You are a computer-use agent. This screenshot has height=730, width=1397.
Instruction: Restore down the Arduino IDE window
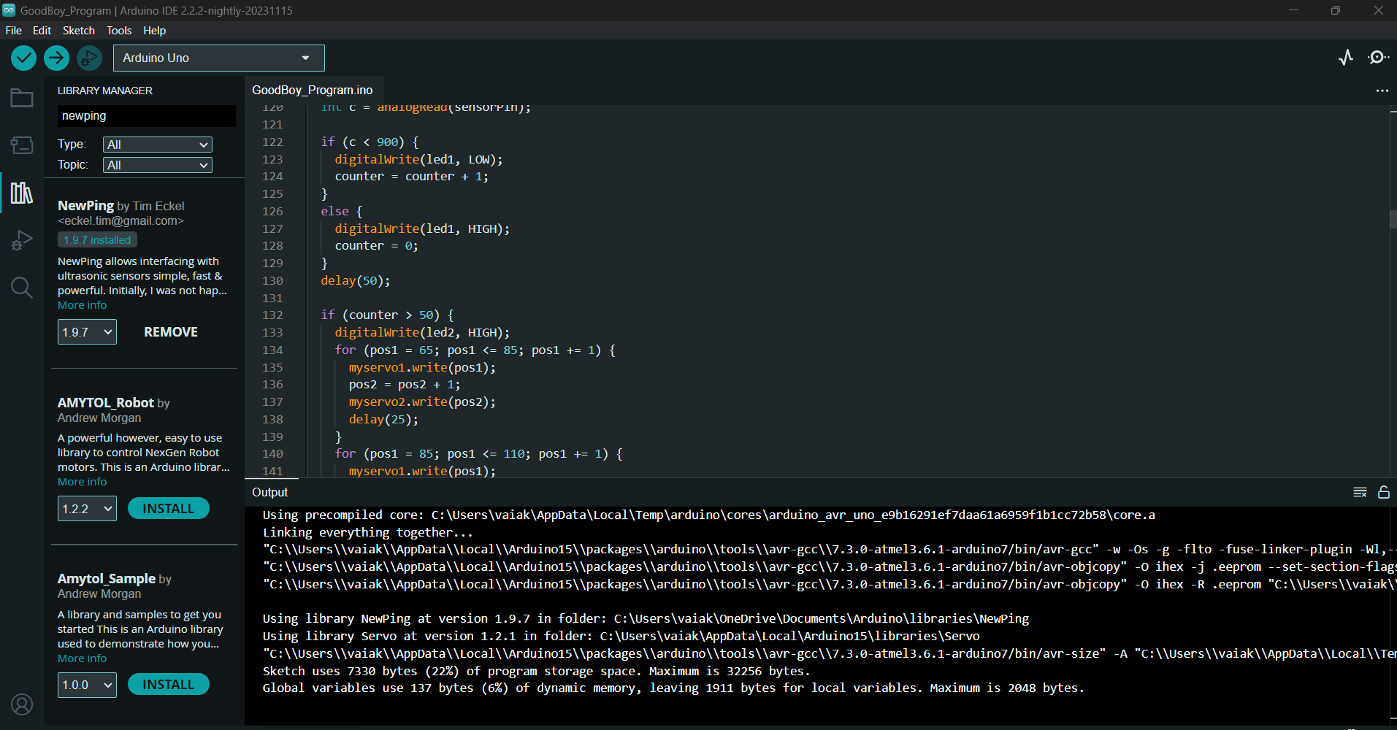[1336, 10]
